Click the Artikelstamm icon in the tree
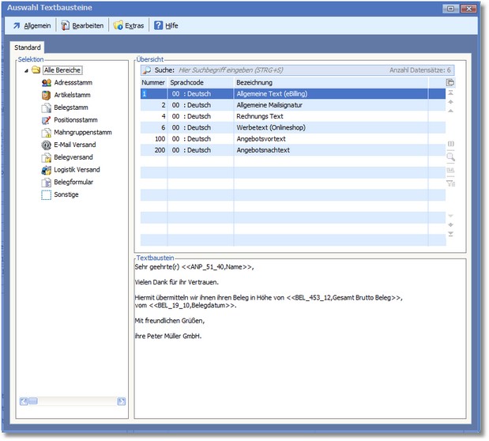The height and width of the screenshot is (441, 489). click(x=47, y=96)
